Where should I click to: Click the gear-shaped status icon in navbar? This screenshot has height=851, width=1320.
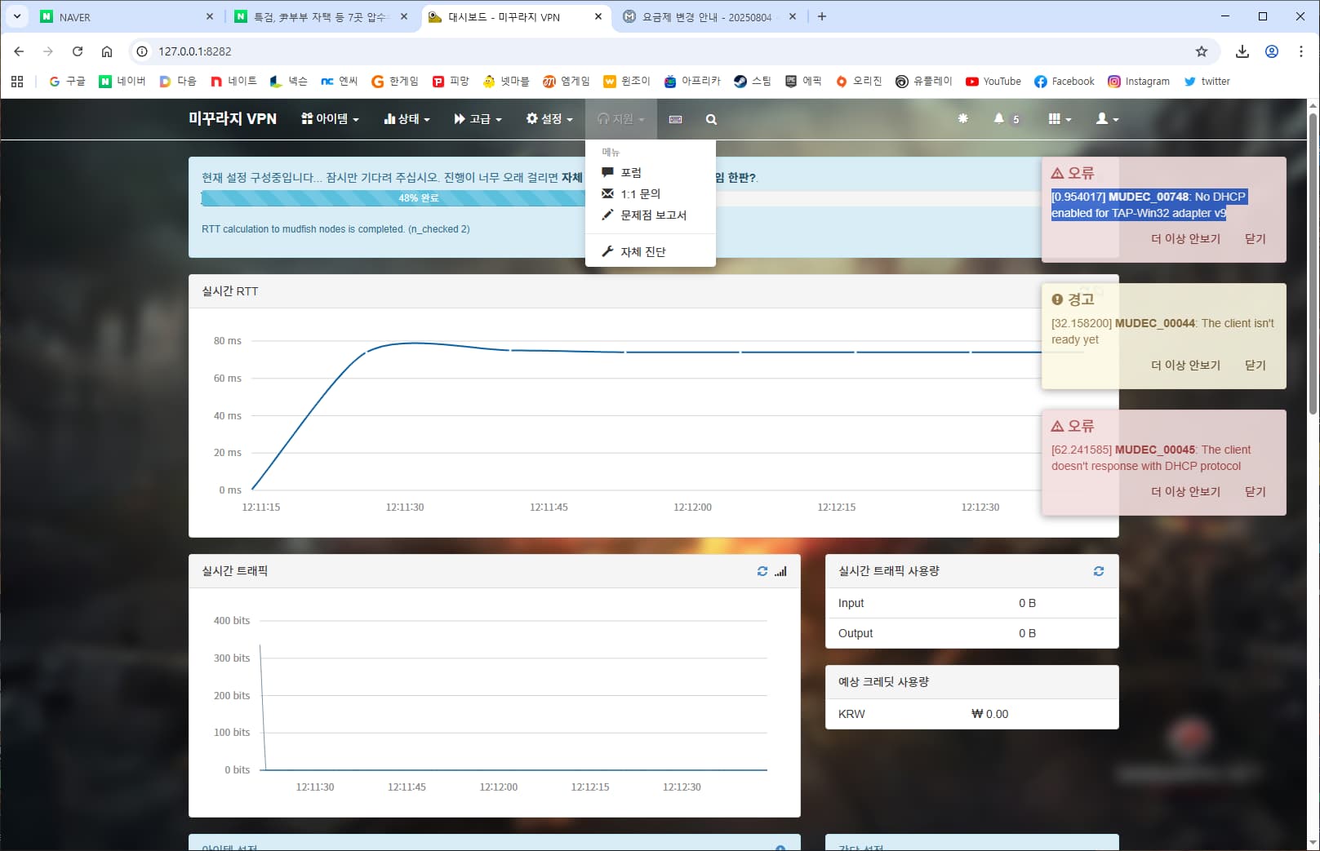[x=962, y=119]
